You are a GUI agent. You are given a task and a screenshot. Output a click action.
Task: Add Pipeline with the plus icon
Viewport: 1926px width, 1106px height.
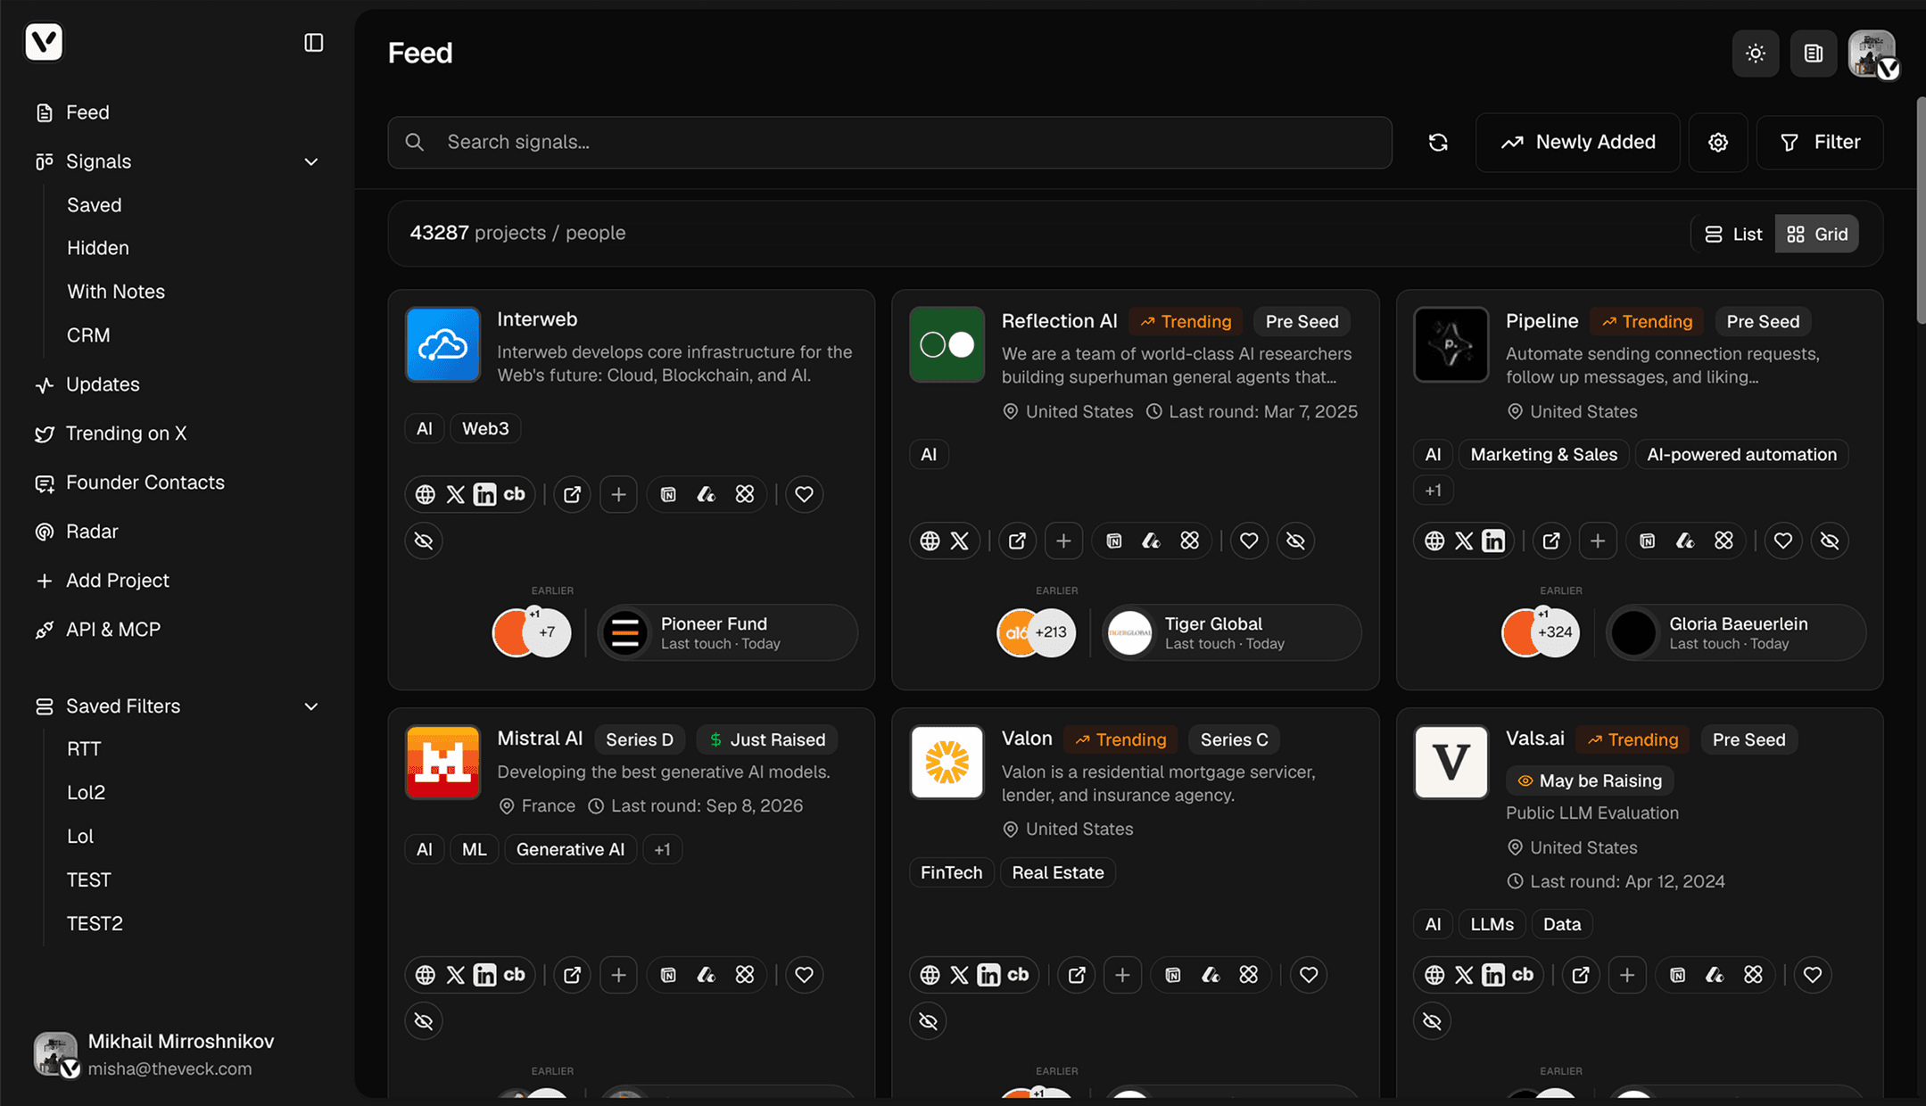click(1598, 541)
